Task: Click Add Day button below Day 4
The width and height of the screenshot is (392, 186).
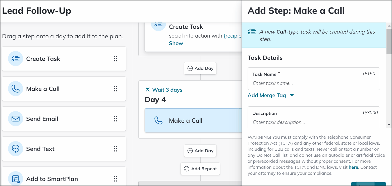Action: click(200, 151)
